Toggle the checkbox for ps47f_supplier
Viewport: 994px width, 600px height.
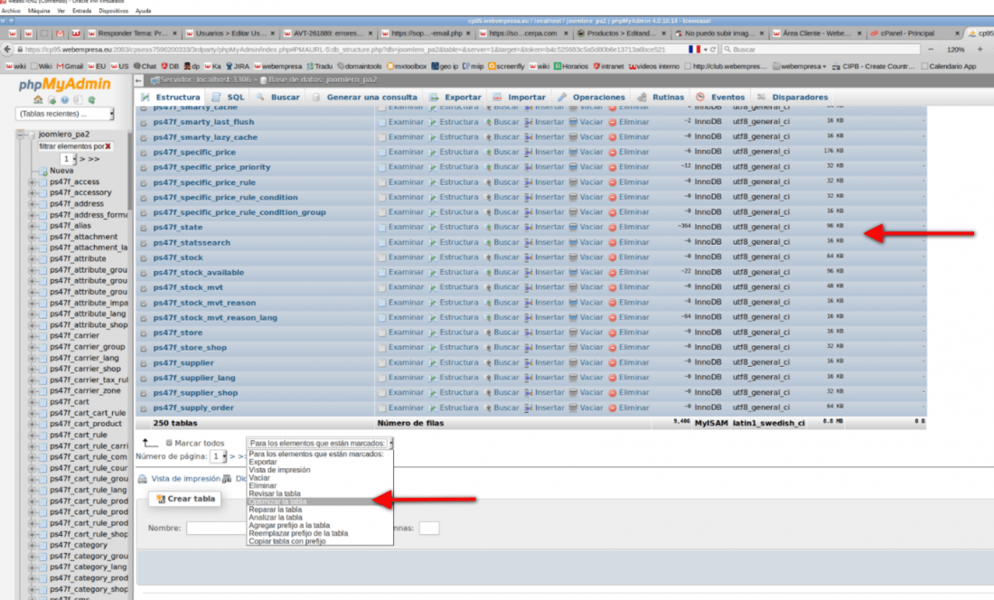(x=144, y=363)
